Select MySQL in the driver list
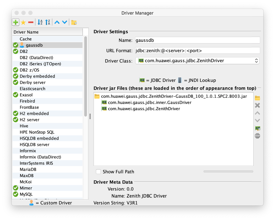This screenshot has height=220, width=275. tap(26, 194)
